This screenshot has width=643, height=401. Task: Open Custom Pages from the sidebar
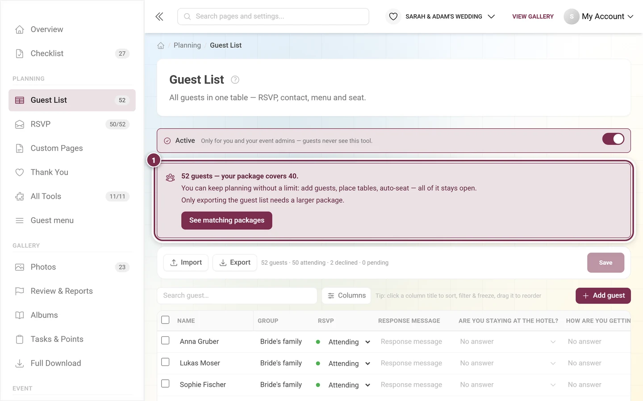pyautogui.click(x=72, y=148)
